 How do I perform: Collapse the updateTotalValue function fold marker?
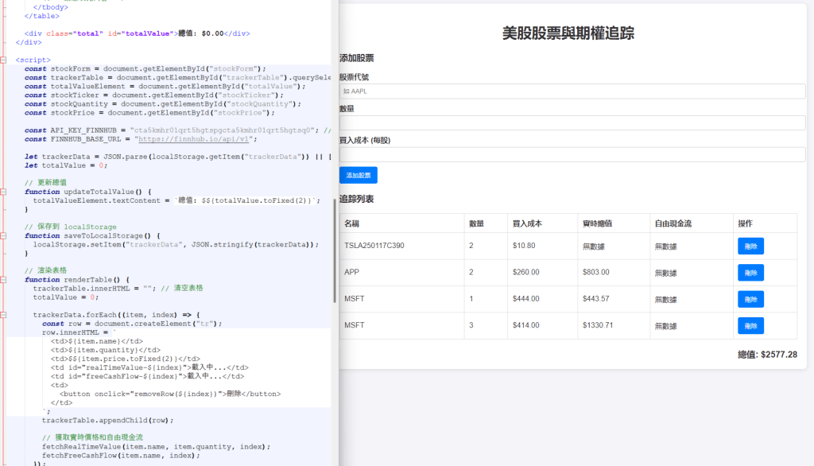[5, 192]
